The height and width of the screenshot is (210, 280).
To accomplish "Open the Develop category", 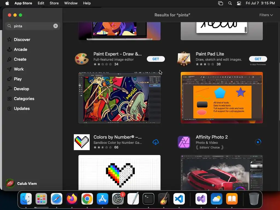I will pyautogui.click(x=21, y=89).
